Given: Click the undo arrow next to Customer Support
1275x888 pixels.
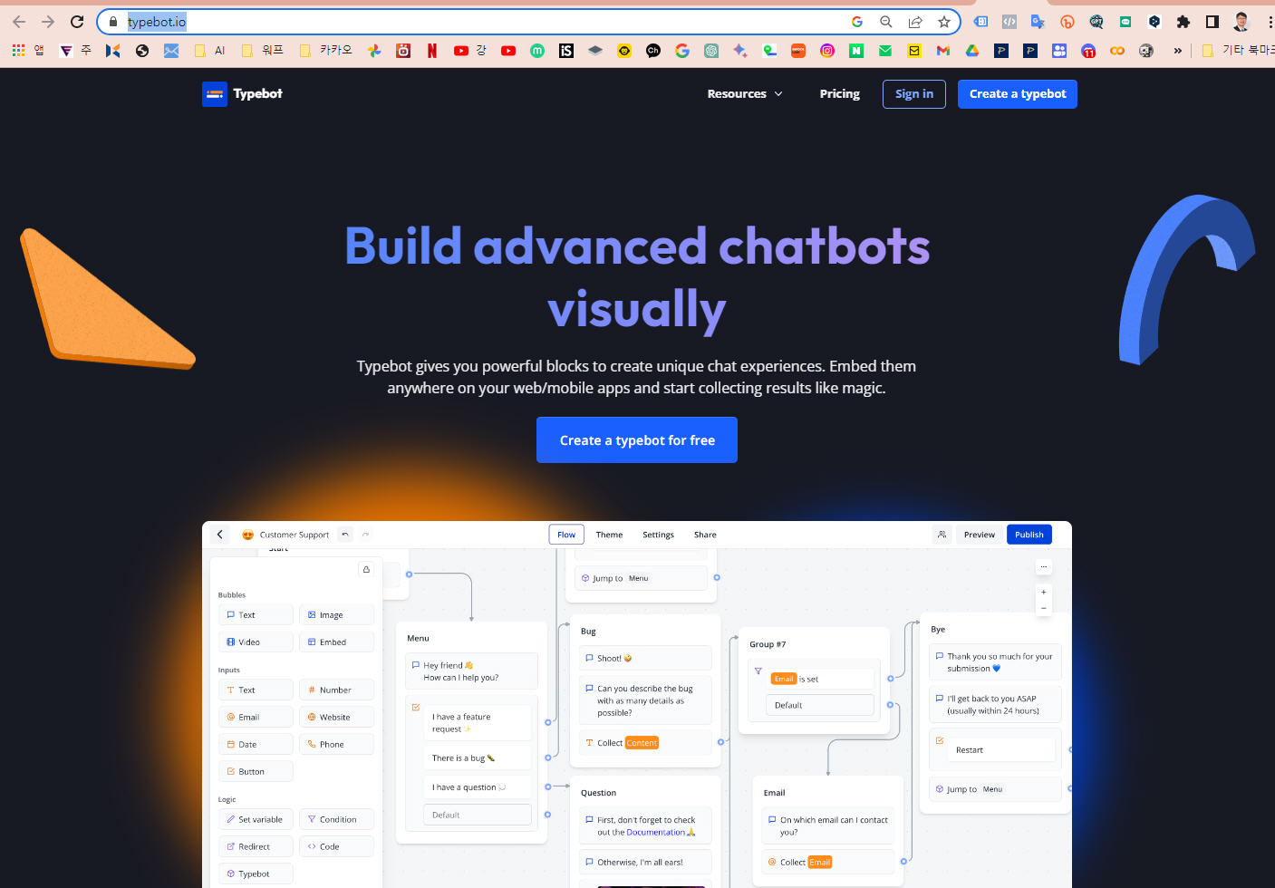Looking at the screenshot, I should pos(345,535).
